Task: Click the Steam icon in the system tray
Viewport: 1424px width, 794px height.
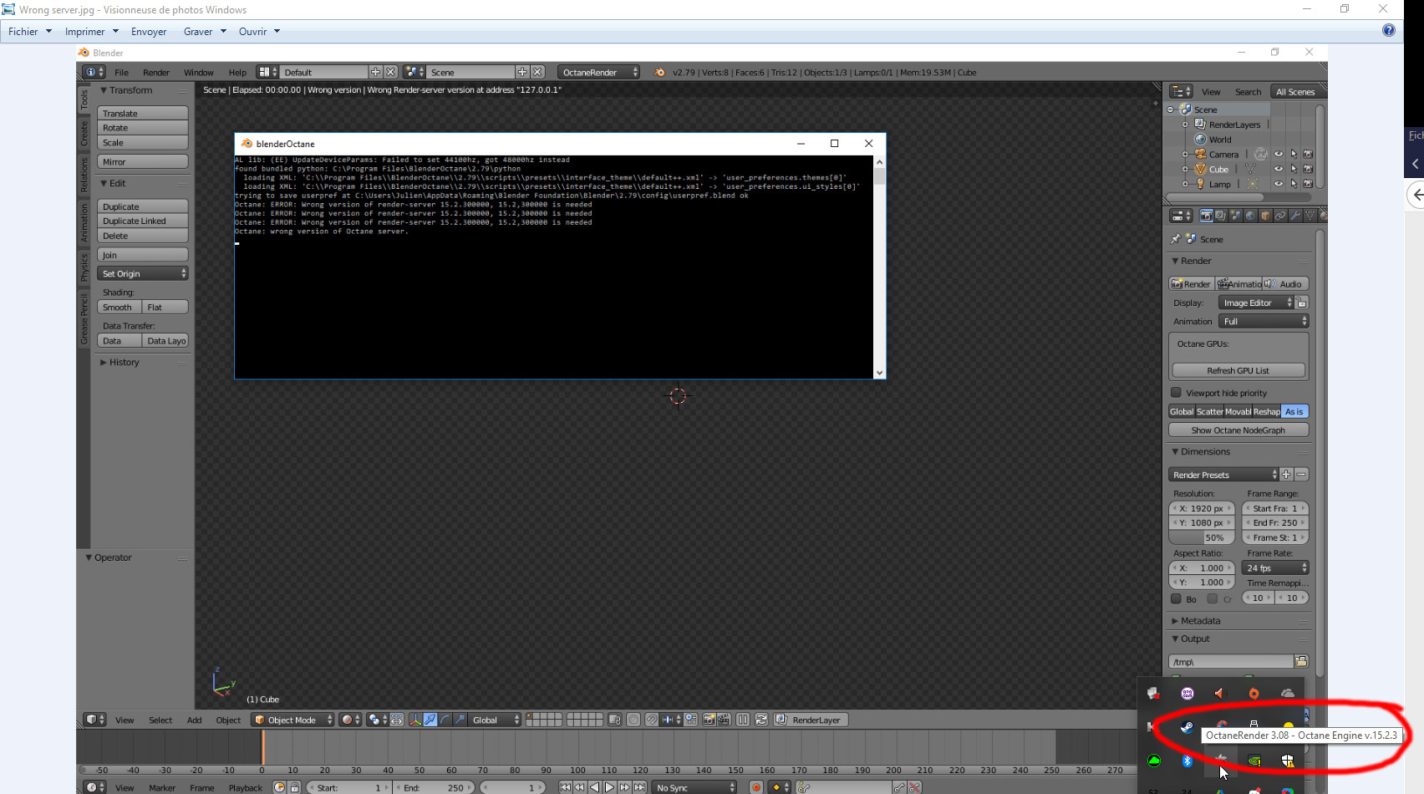Action: [1187, 727]
